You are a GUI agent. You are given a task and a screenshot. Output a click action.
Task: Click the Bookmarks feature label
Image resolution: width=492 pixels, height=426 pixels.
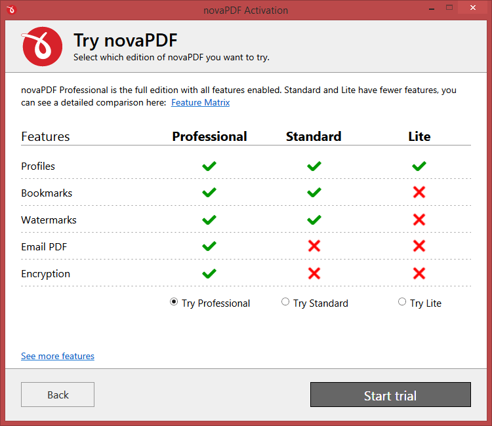[x=47, y=193]
